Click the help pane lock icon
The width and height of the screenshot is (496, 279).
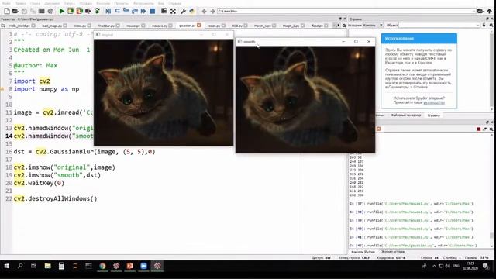pyautogui.click(x=484, y=25)
